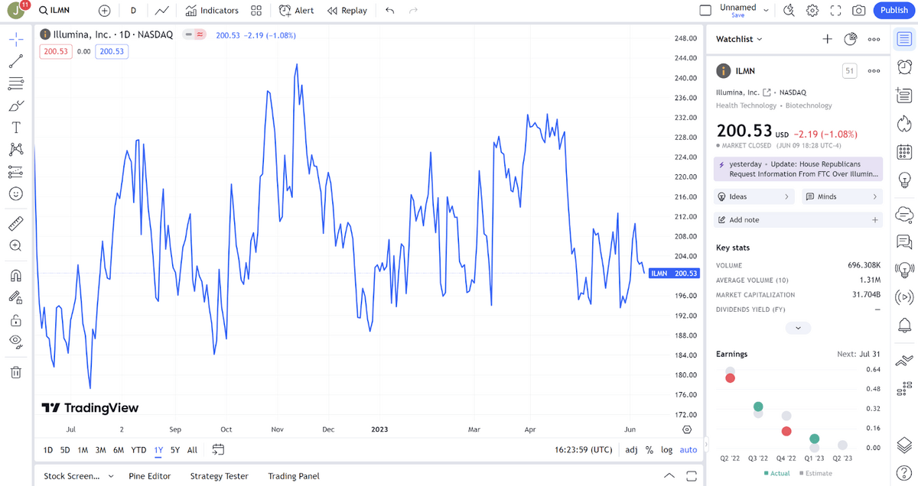The width and height of the screenshot is (918, 486).
Task: Open the object tree layers panel
Action: tap(904, 444)
